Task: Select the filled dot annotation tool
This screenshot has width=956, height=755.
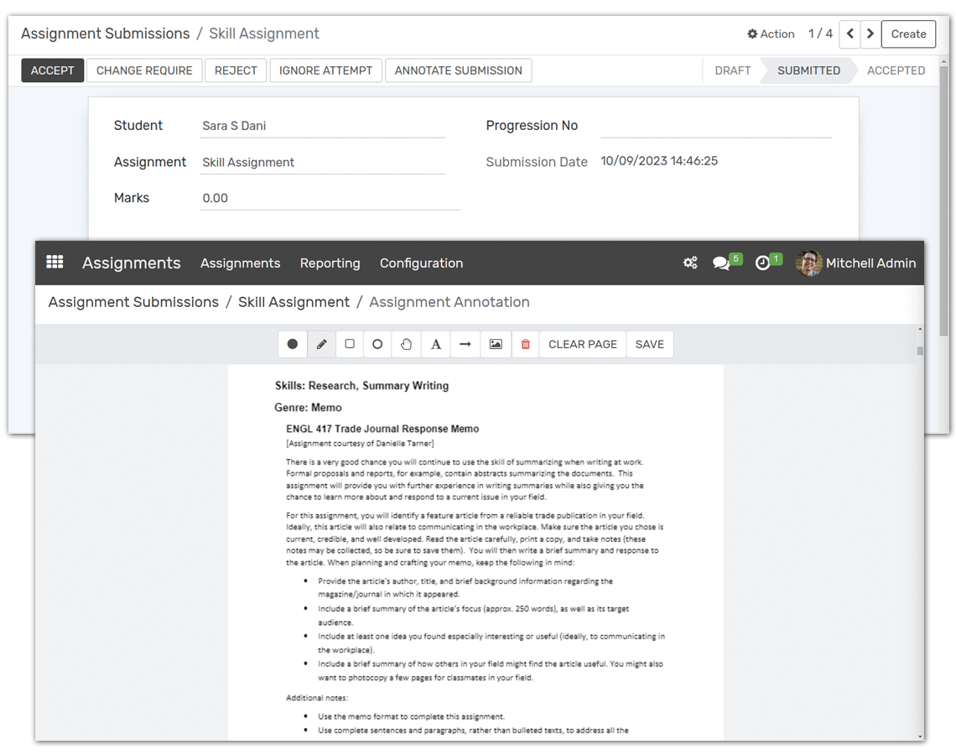Action: tap(292, 343)
